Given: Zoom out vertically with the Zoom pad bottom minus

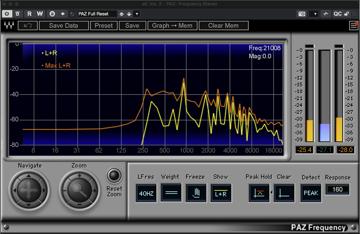Looking at the screenshot, I should (x=79, y=205).
